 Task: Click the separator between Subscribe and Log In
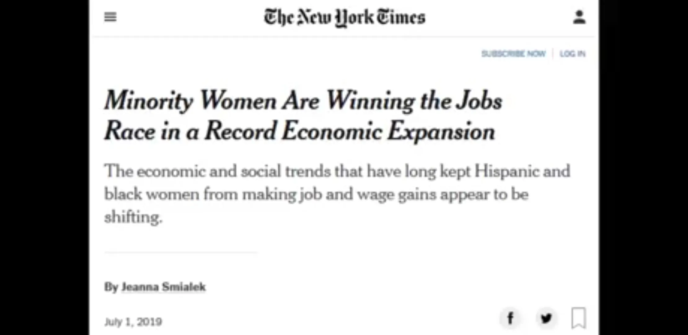553,54
